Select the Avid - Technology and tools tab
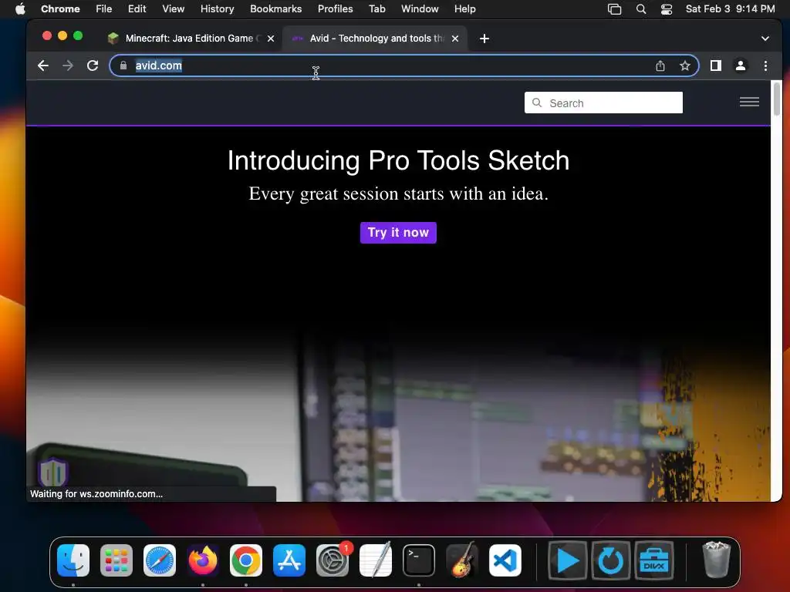Viewport: 790px width, 592px height. 376,39
